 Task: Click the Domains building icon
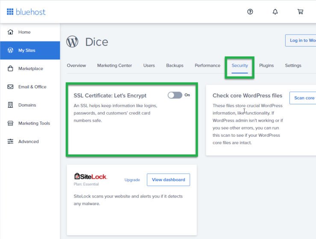click(x=10, y=105)
